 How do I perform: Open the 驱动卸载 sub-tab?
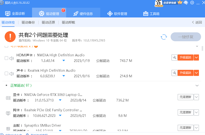pos(68,22)
